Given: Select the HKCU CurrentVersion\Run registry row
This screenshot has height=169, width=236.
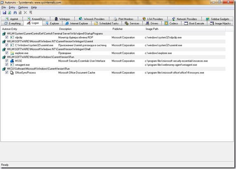Looking at the screenshot, I should (x=113, y=69).
